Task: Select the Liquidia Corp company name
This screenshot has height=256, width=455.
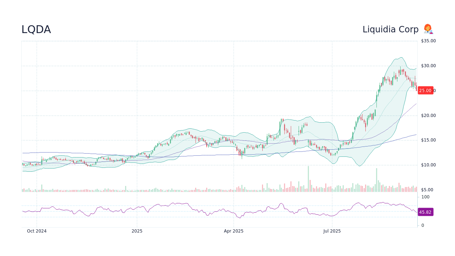Action: tap(390, 29)
